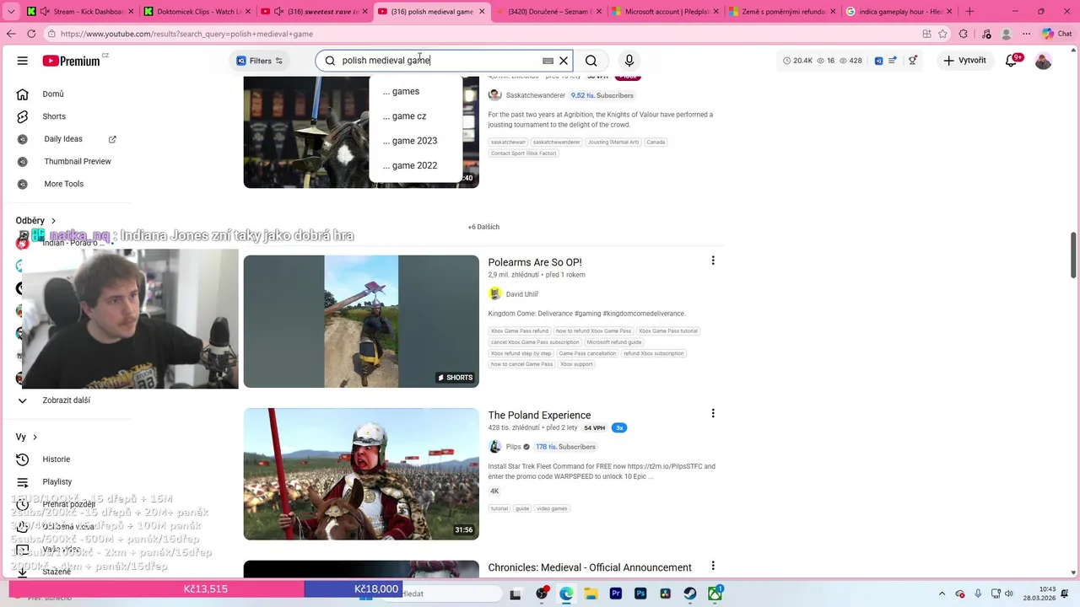Click the 'video games' tag
1080x607 pixels.
click(x=552, y=508)
